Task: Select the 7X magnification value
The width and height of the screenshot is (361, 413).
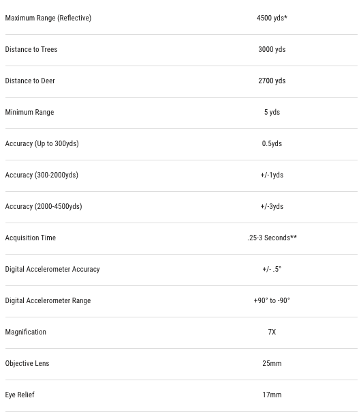Action: [272, 332]
